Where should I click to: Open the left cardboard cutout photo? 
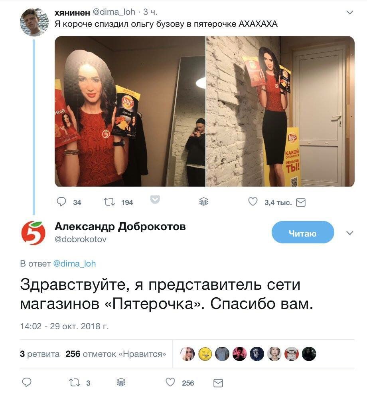tap(130, 111)
